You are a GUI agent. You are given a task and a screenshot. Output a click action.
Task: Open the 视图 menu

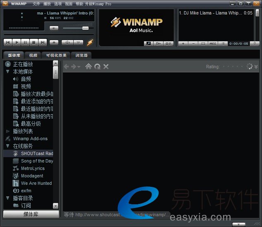click(69, 4)
